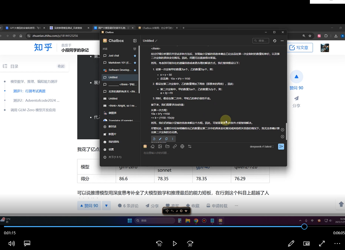Collapse the Chatbox sidebar panel
Screen dimensions: 345x250
[x=135, y=41]
